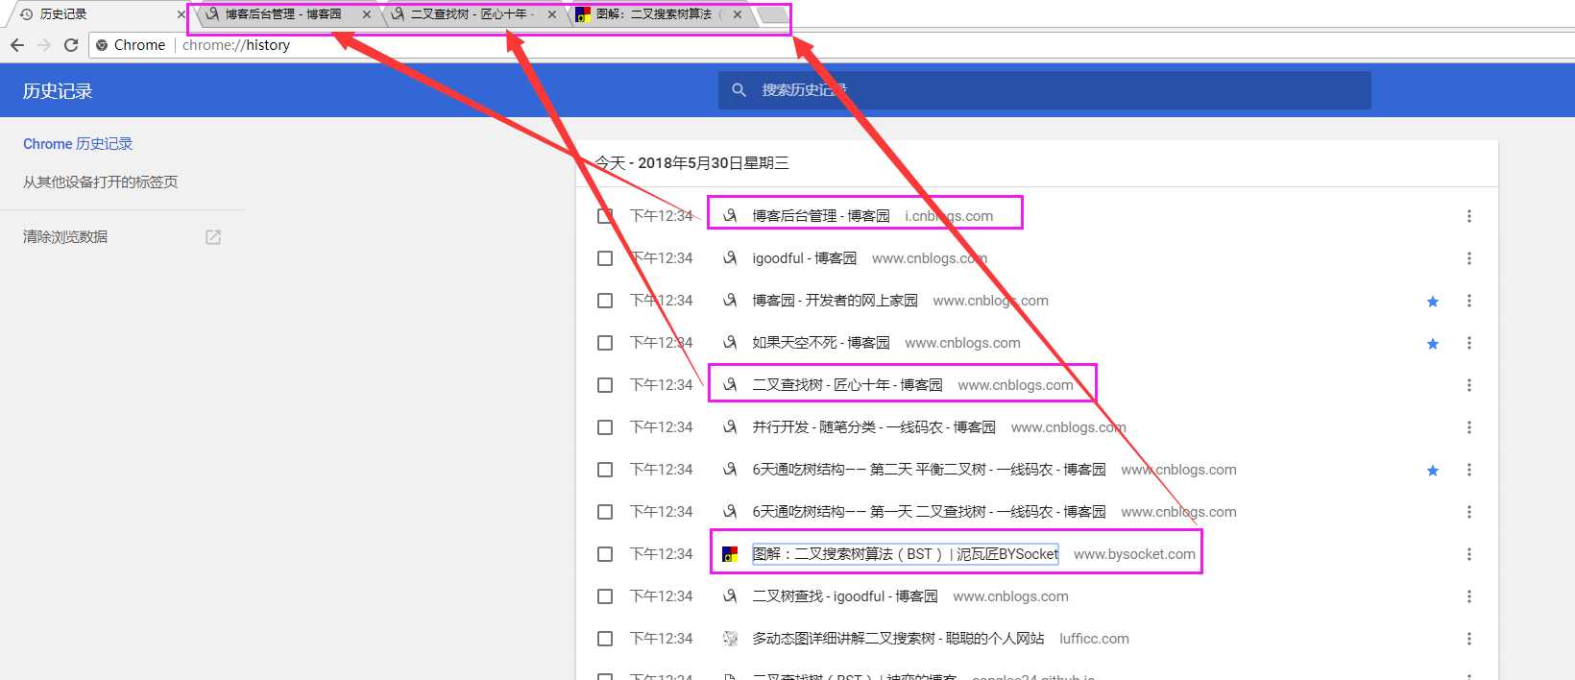Click the bookmark star on 如果天空不死 row
1575x680 pixels.
coord(1433,344)
